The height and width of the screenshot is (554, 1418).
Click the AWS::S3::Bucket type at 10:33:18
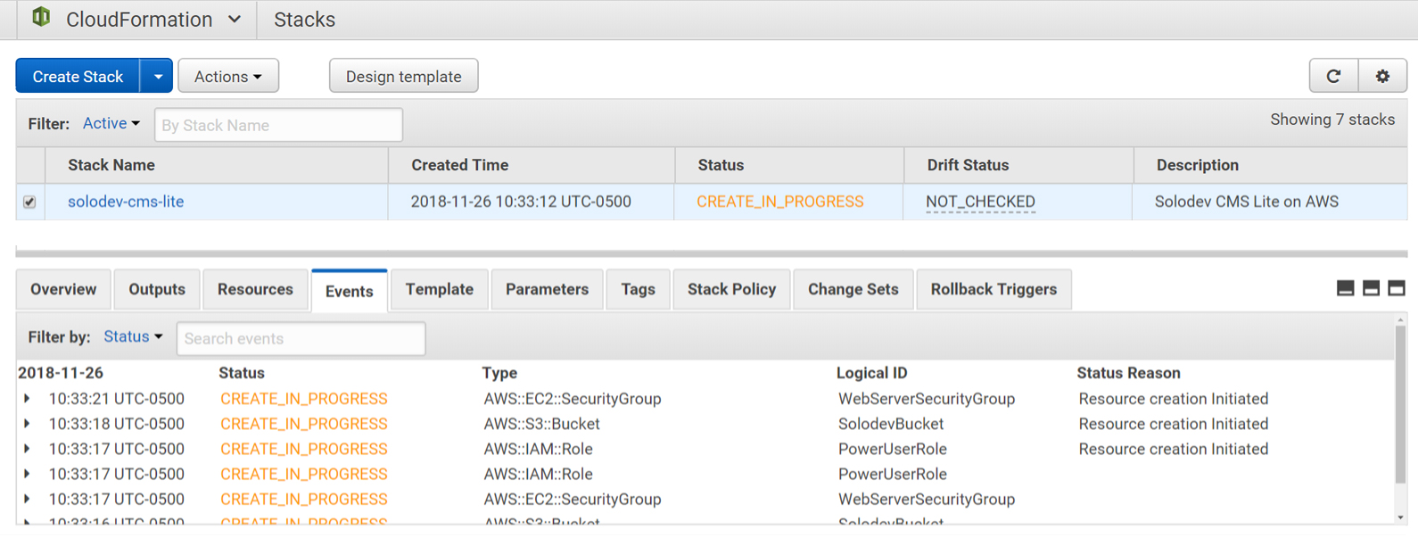(542, 424)
